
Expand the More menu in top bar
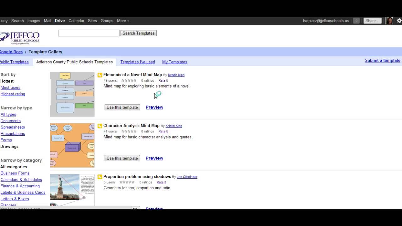pyautogui.click(x=123, y=21)
